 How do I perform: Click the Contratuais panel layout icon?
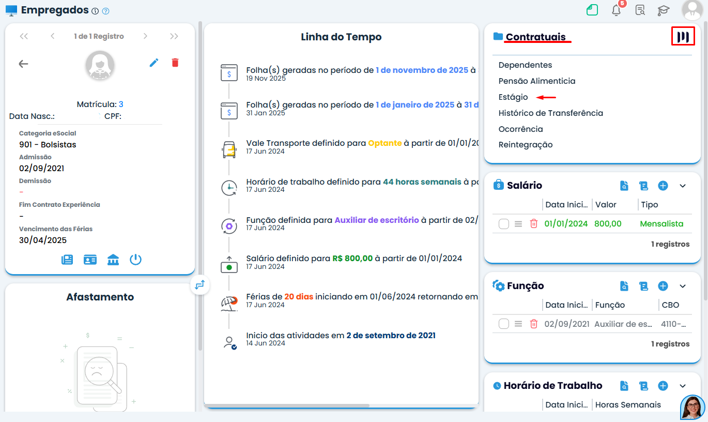(683, 37)
